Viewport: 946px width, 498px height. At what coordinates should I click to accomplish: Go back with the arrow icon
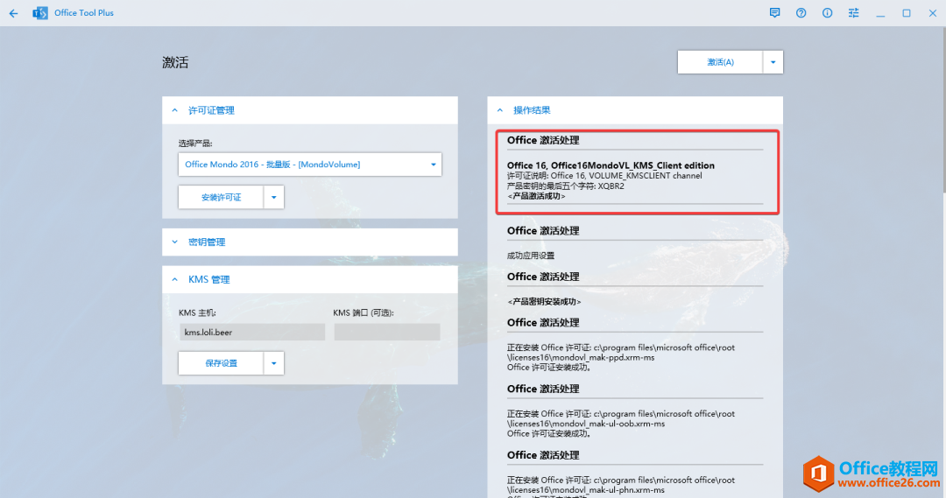[x=13, y=12]
